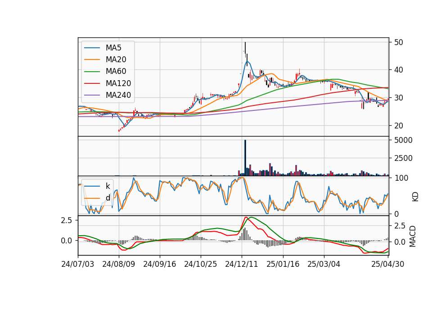Click the MA120 legend label
Screen dimensions: 432x311
coord(118,83)
